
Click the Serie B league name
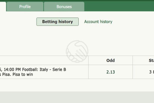[x=59, y=69]
